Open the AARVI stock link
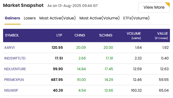 click(9, 47)
